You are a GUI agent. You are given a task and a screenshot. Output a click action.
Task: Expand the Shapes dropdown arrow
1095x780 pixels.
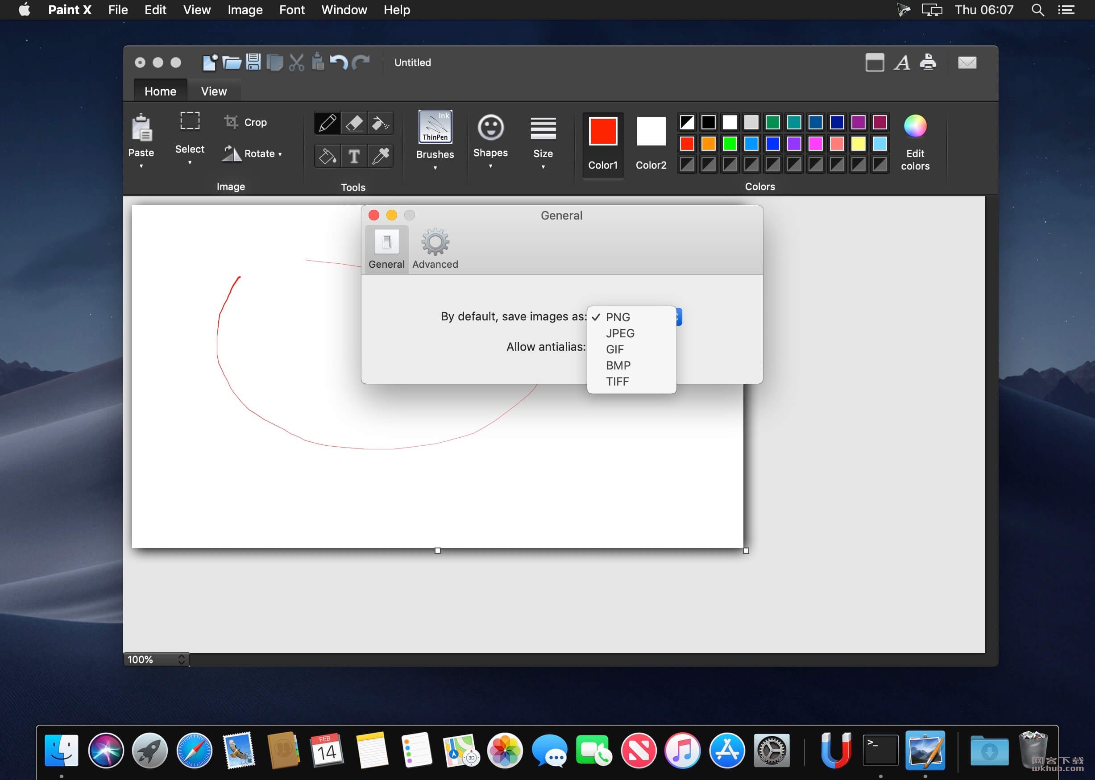pyautogui.click(x=490, y=166)
